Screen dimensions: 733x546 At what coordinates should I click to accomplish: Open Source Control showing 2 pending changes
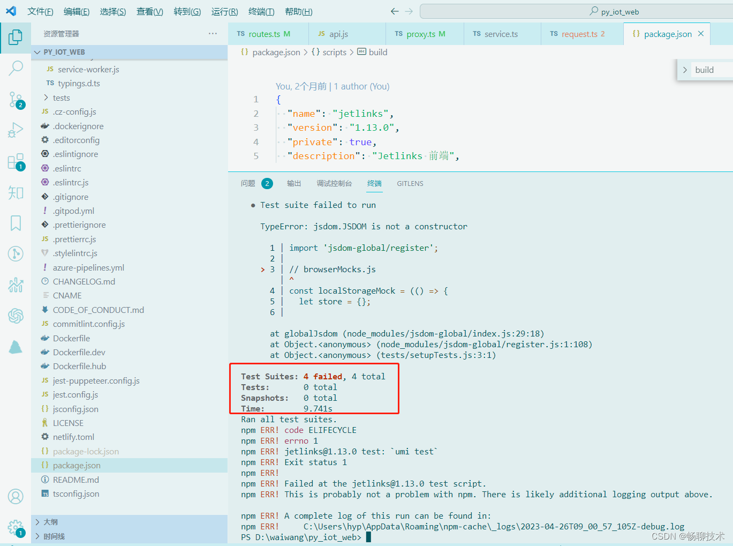(16, 100)
